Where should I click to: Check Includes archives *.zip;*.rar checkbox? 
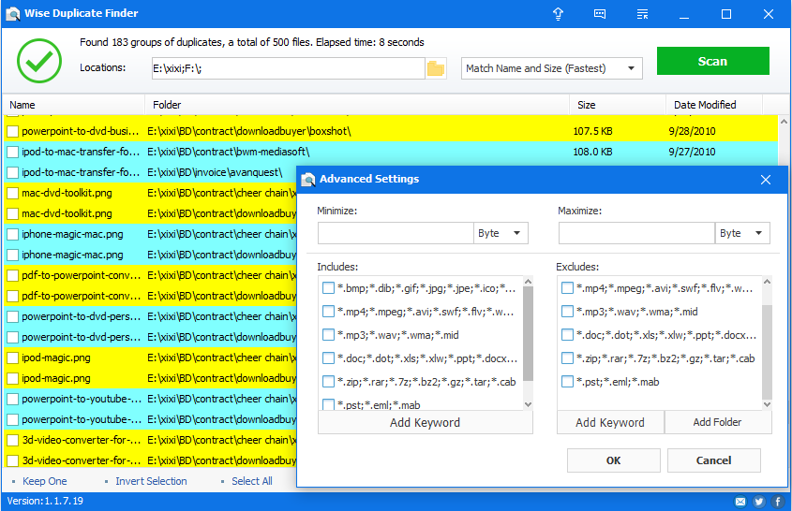pos(328,382)
